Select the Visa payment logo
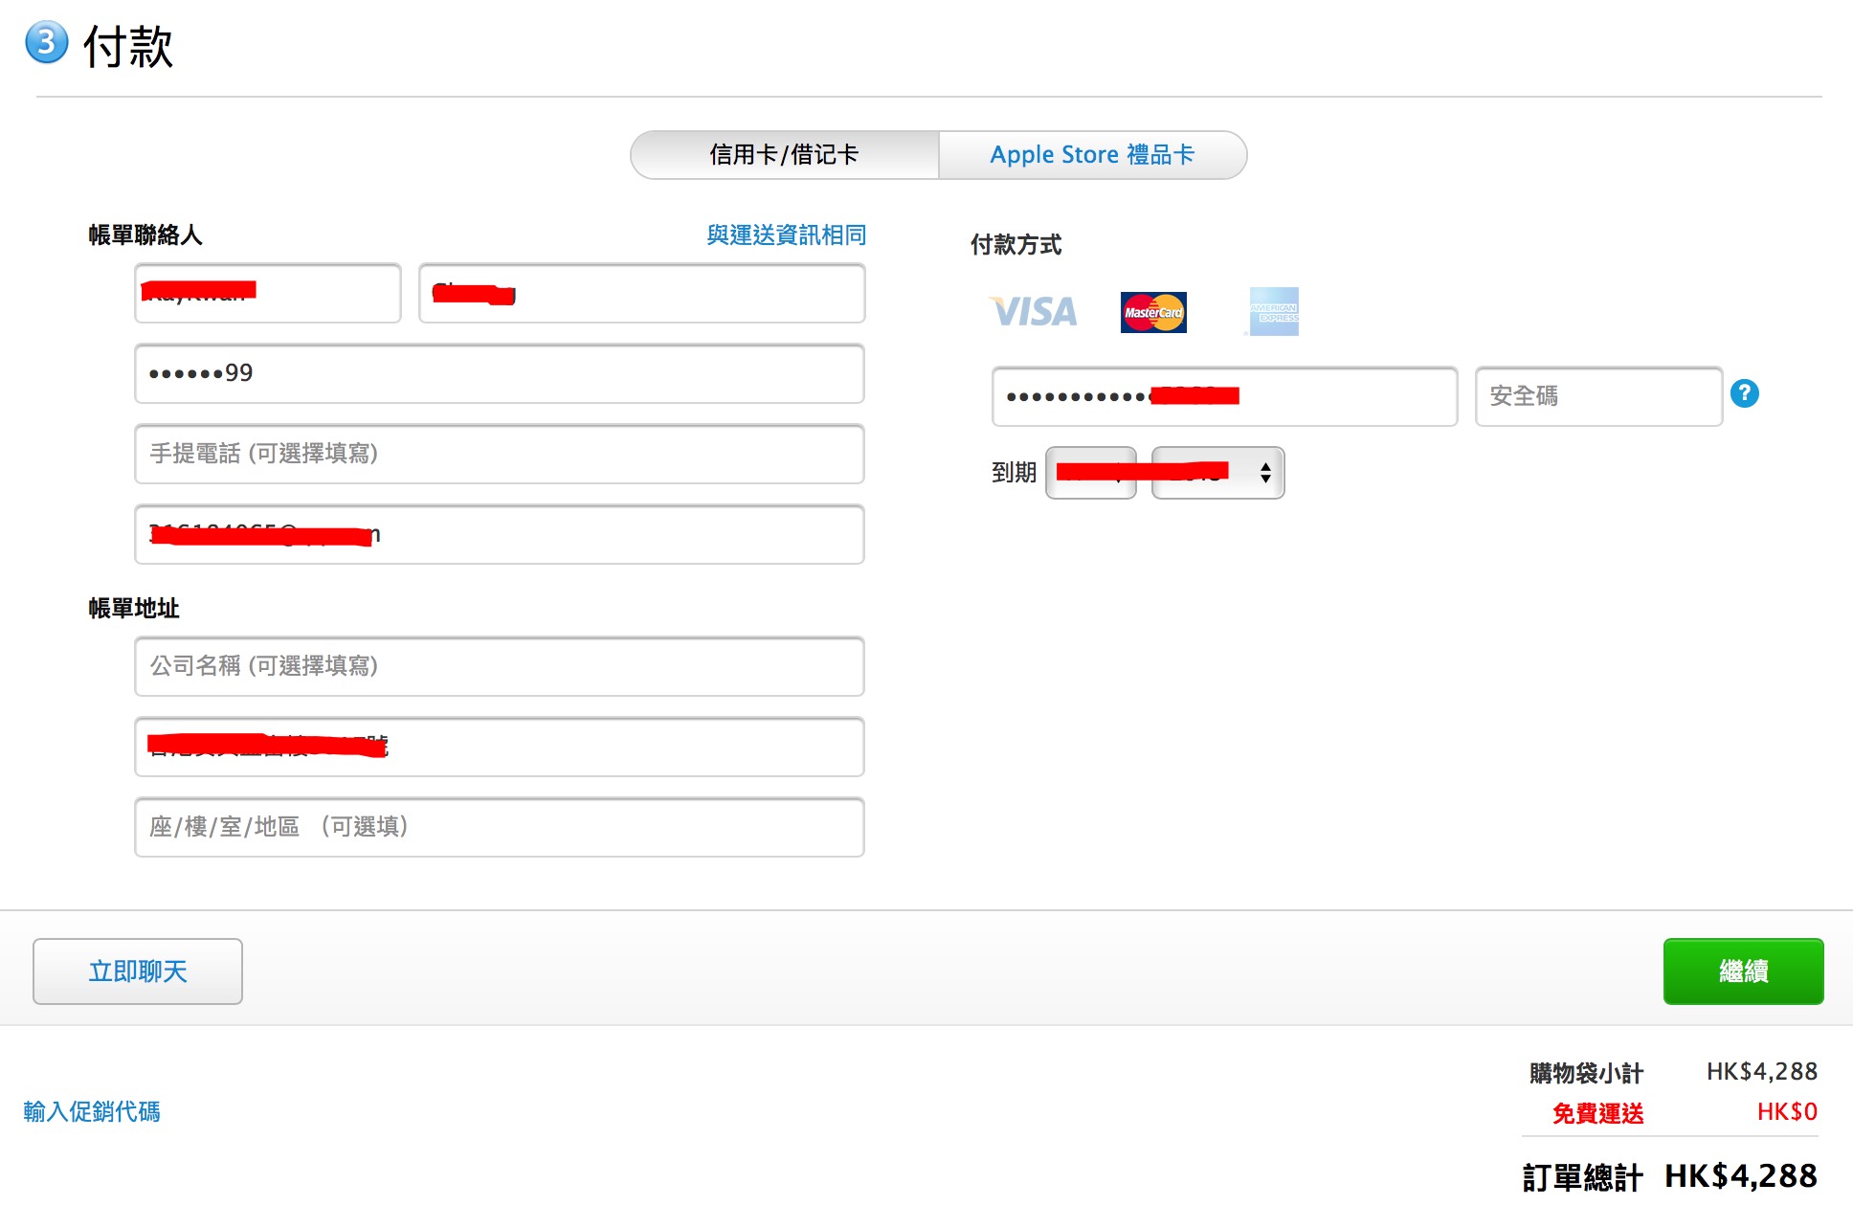Image resolution: width=1853 pixels, height=1206 pixels. coord(1032,311)
